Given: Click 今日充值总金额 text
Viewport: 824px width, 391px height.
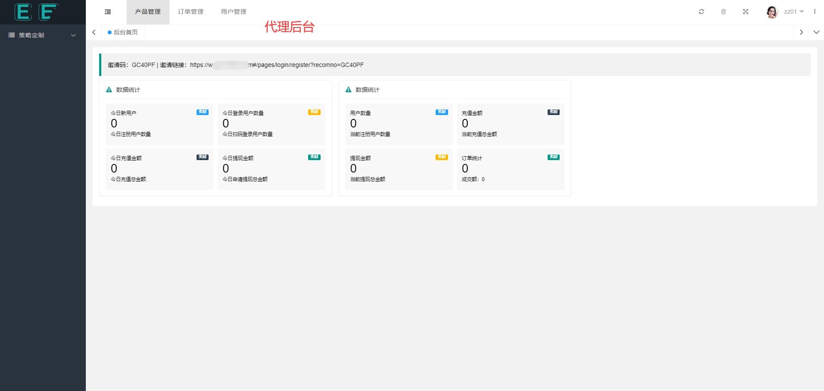Looking at the screenshot, I should (128, 179).
